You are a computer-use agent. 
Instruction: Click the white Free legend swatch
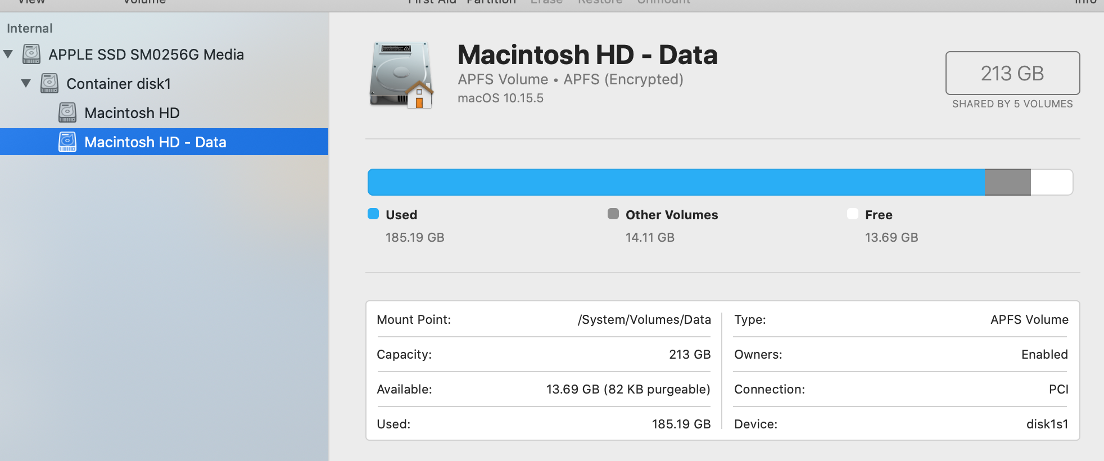tap(853, 214)
